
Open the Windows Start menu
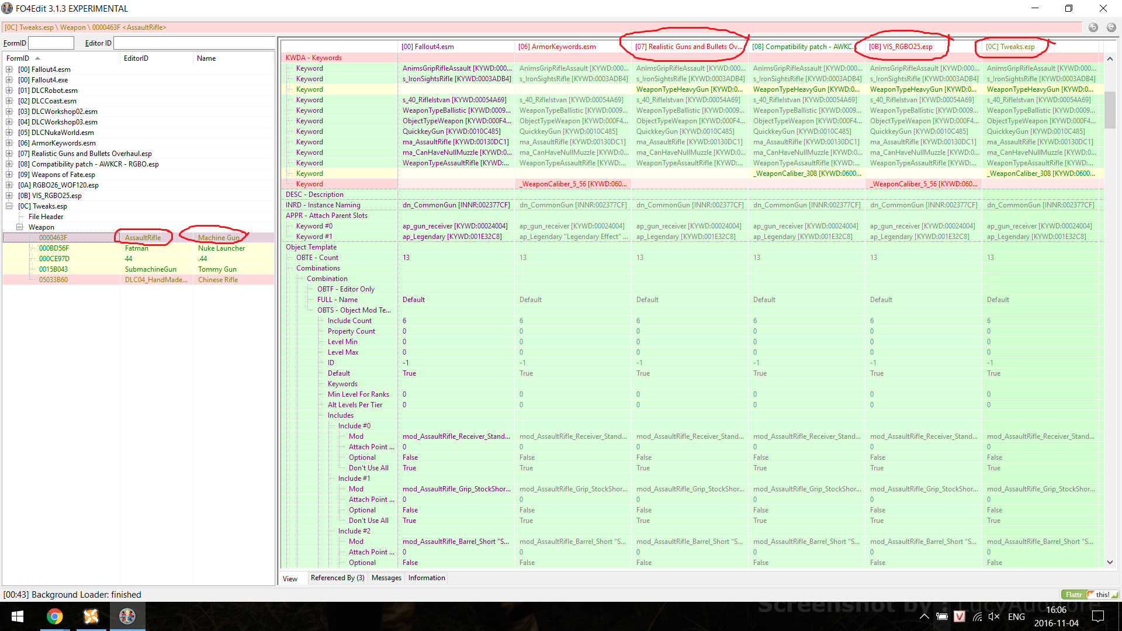tap(18, 616)
